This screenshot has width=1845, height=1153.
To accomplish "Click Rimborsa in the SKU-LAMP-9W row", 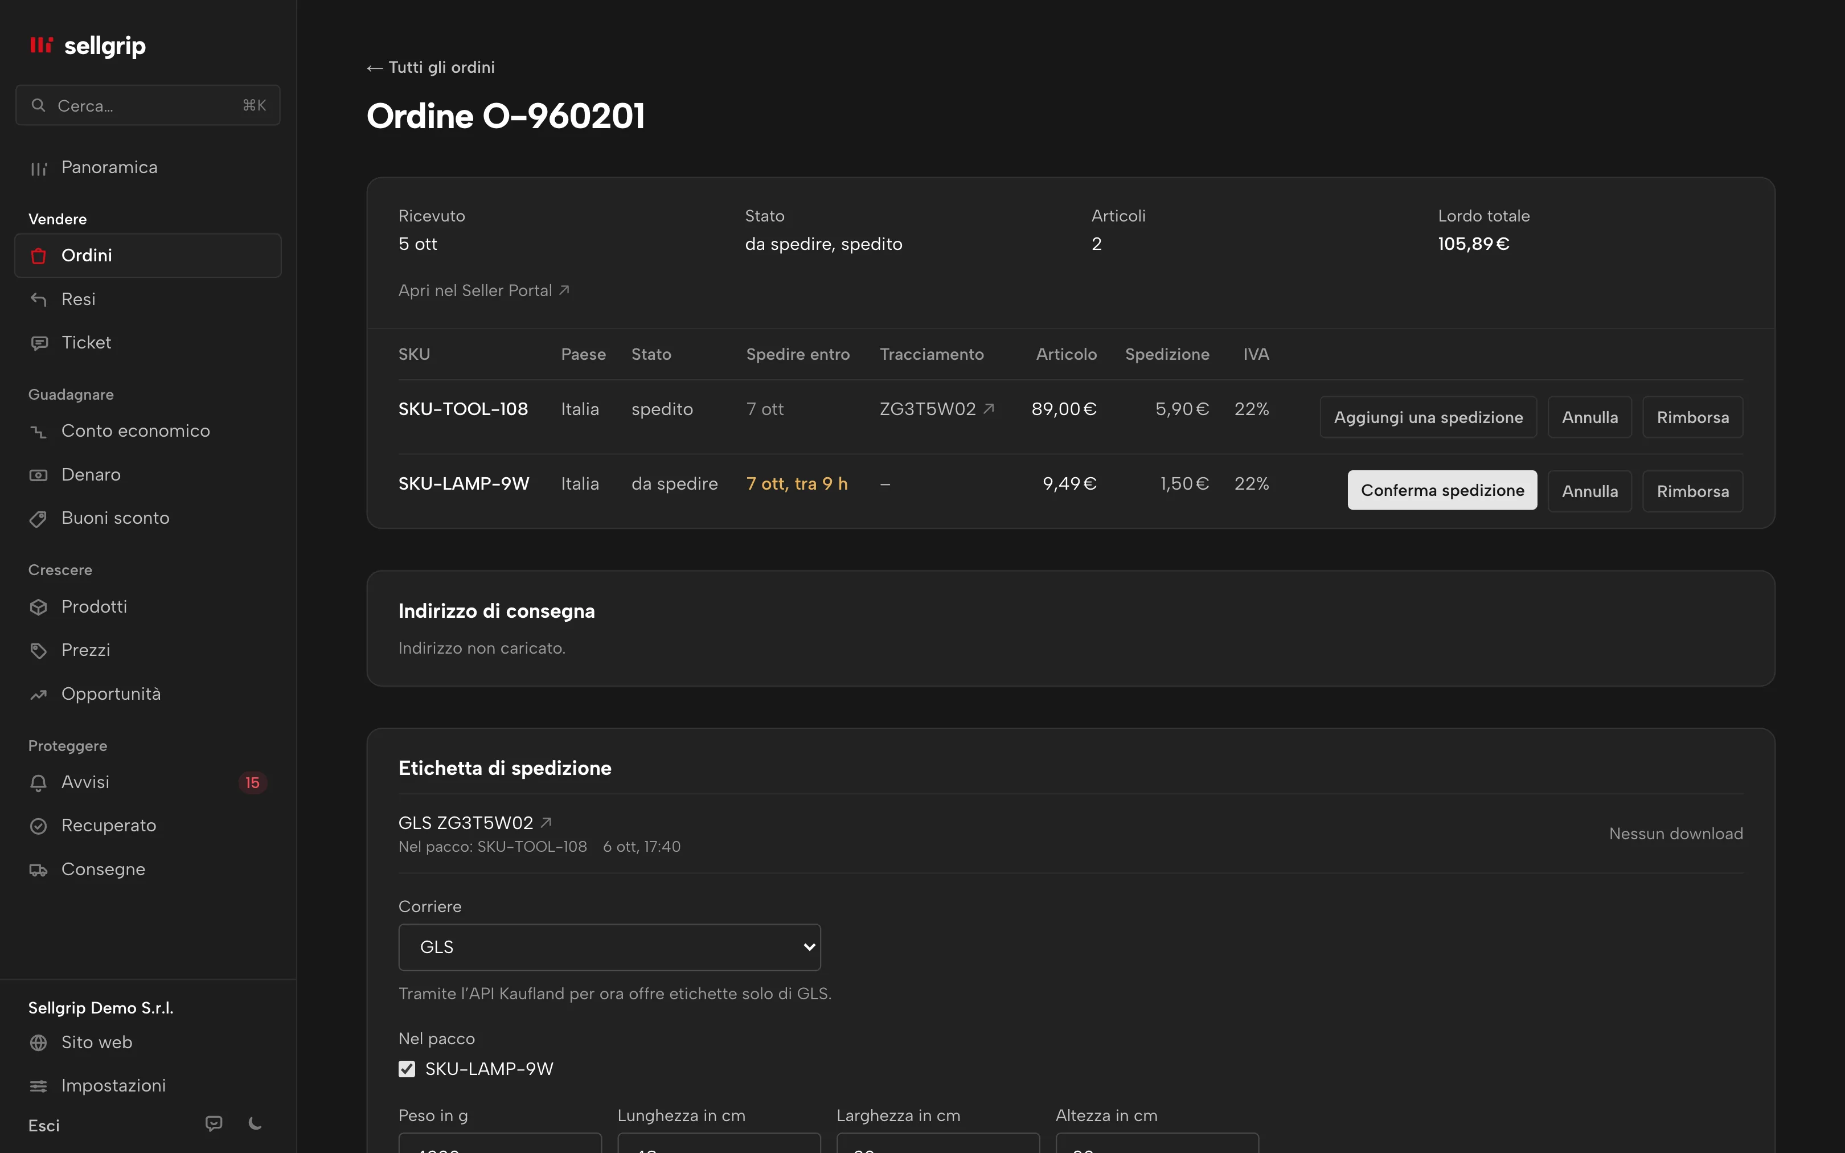I will point(1692,491).
